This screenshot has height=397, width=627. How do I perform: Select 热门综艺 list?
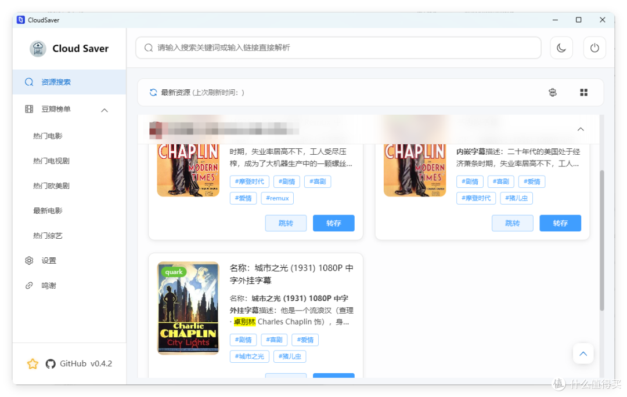(48, 236)
